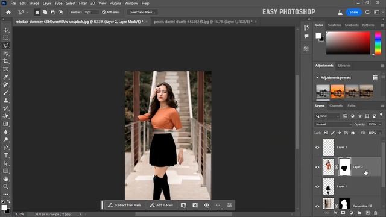This screenshot has height=217, width=386.
Task: Select the Gradient tool
Action: coord(5,124)
